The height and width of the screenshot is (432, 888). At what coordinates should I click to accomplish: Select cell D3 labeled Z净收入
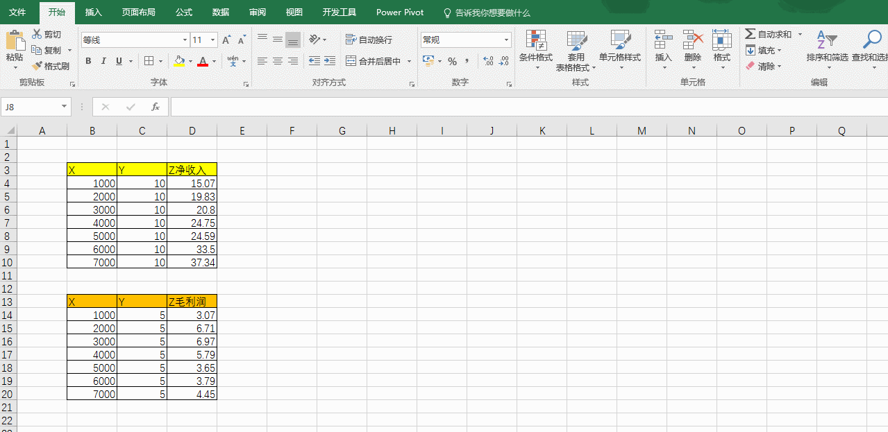pos(192,169)
